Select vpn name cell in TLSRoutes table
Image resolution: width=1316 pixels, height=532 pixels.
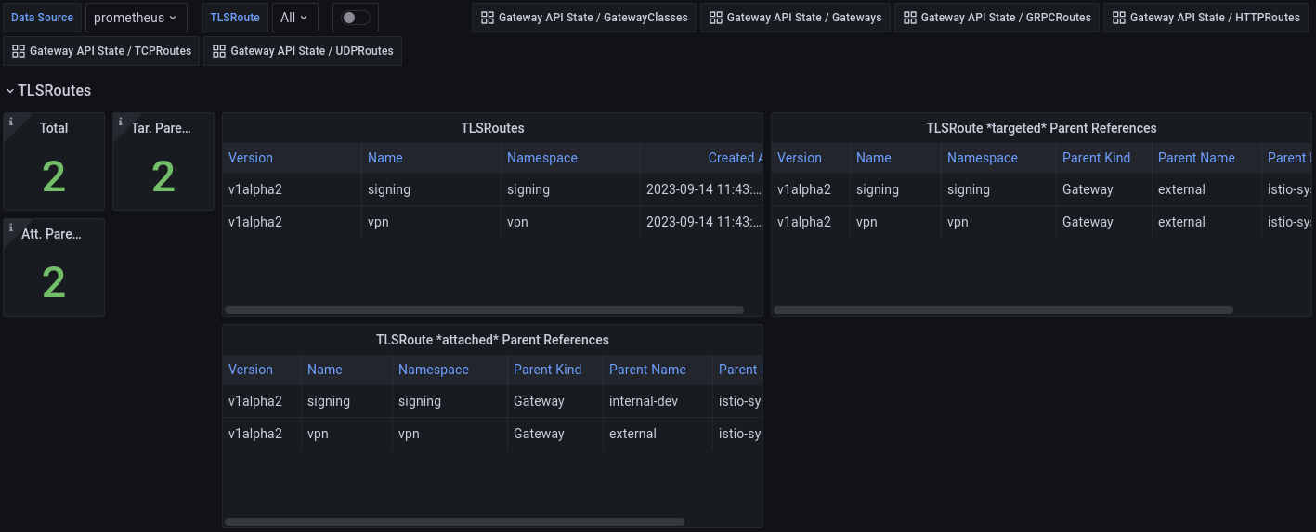point(431,222)
